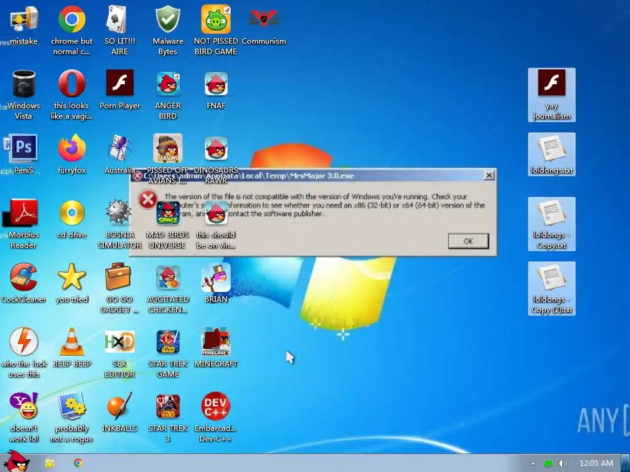630x472 pixels.
Task: Select the 'cd drive' disc icon
Action: (x=71, y=219)
